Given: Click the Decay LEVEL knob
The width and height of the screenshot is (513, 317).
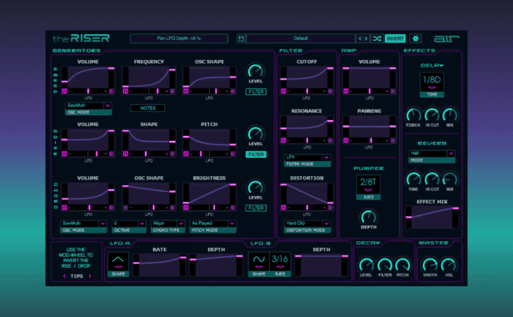Looking at the screenshot, I should click(366, 265).
